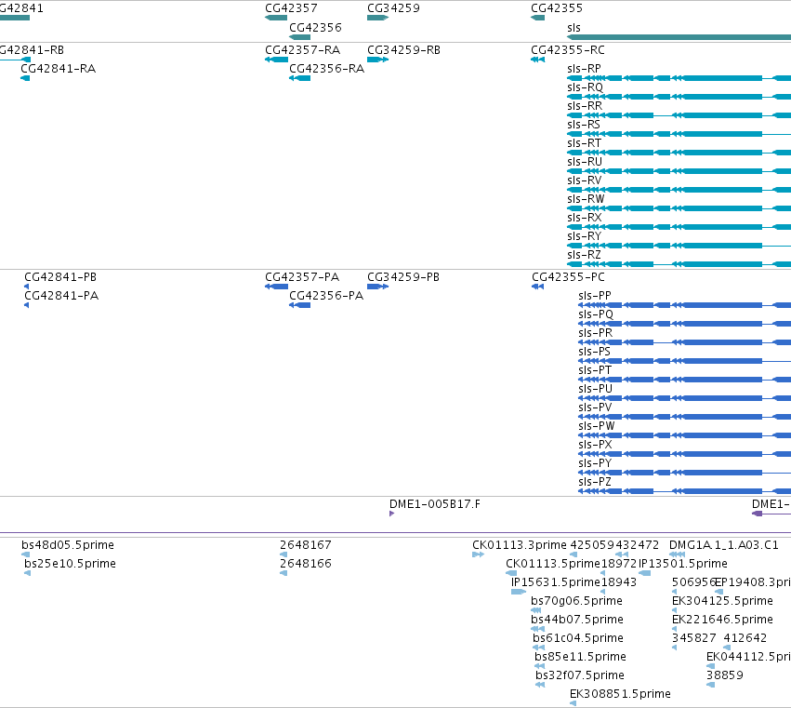The width and height of the screenshot is (791, 708).
Task: Select EST EK308851.5prime
Action: 620,694
